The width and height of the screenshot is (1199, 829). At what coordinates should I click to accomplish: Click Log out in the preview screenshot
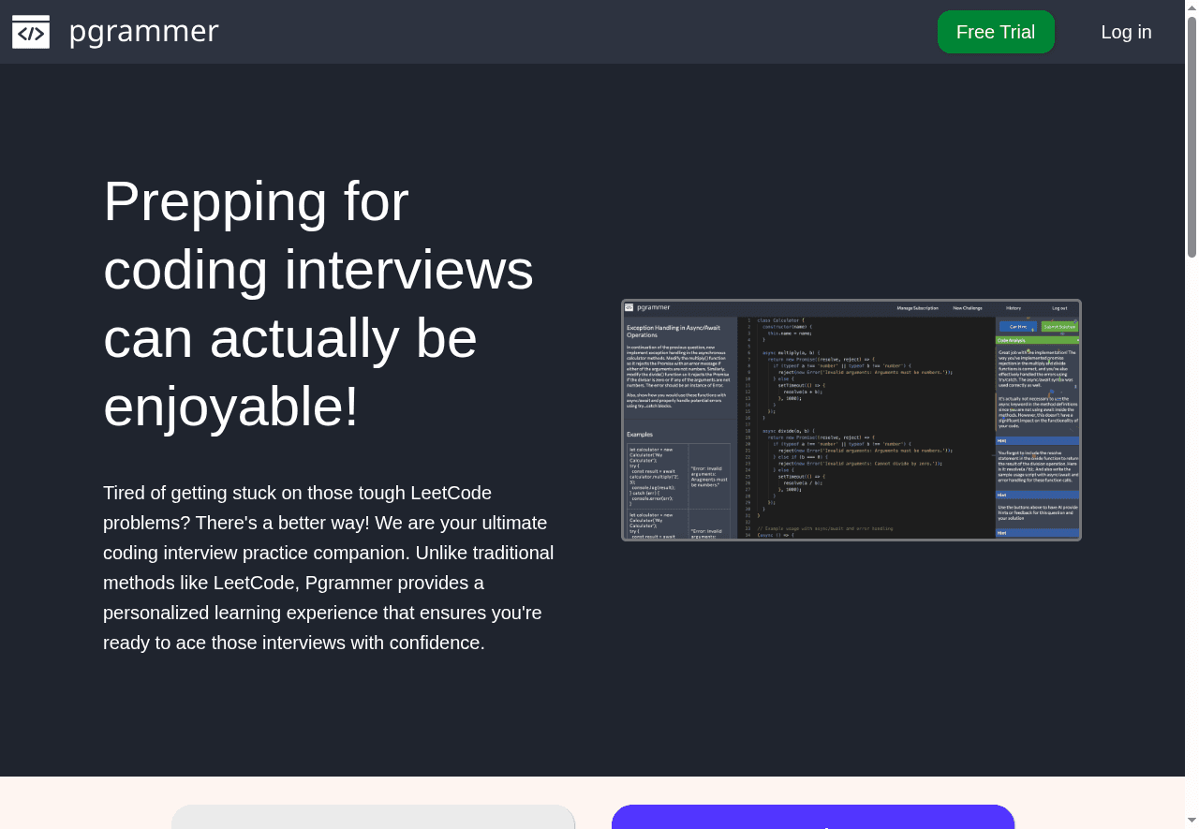click(1058, 307)
